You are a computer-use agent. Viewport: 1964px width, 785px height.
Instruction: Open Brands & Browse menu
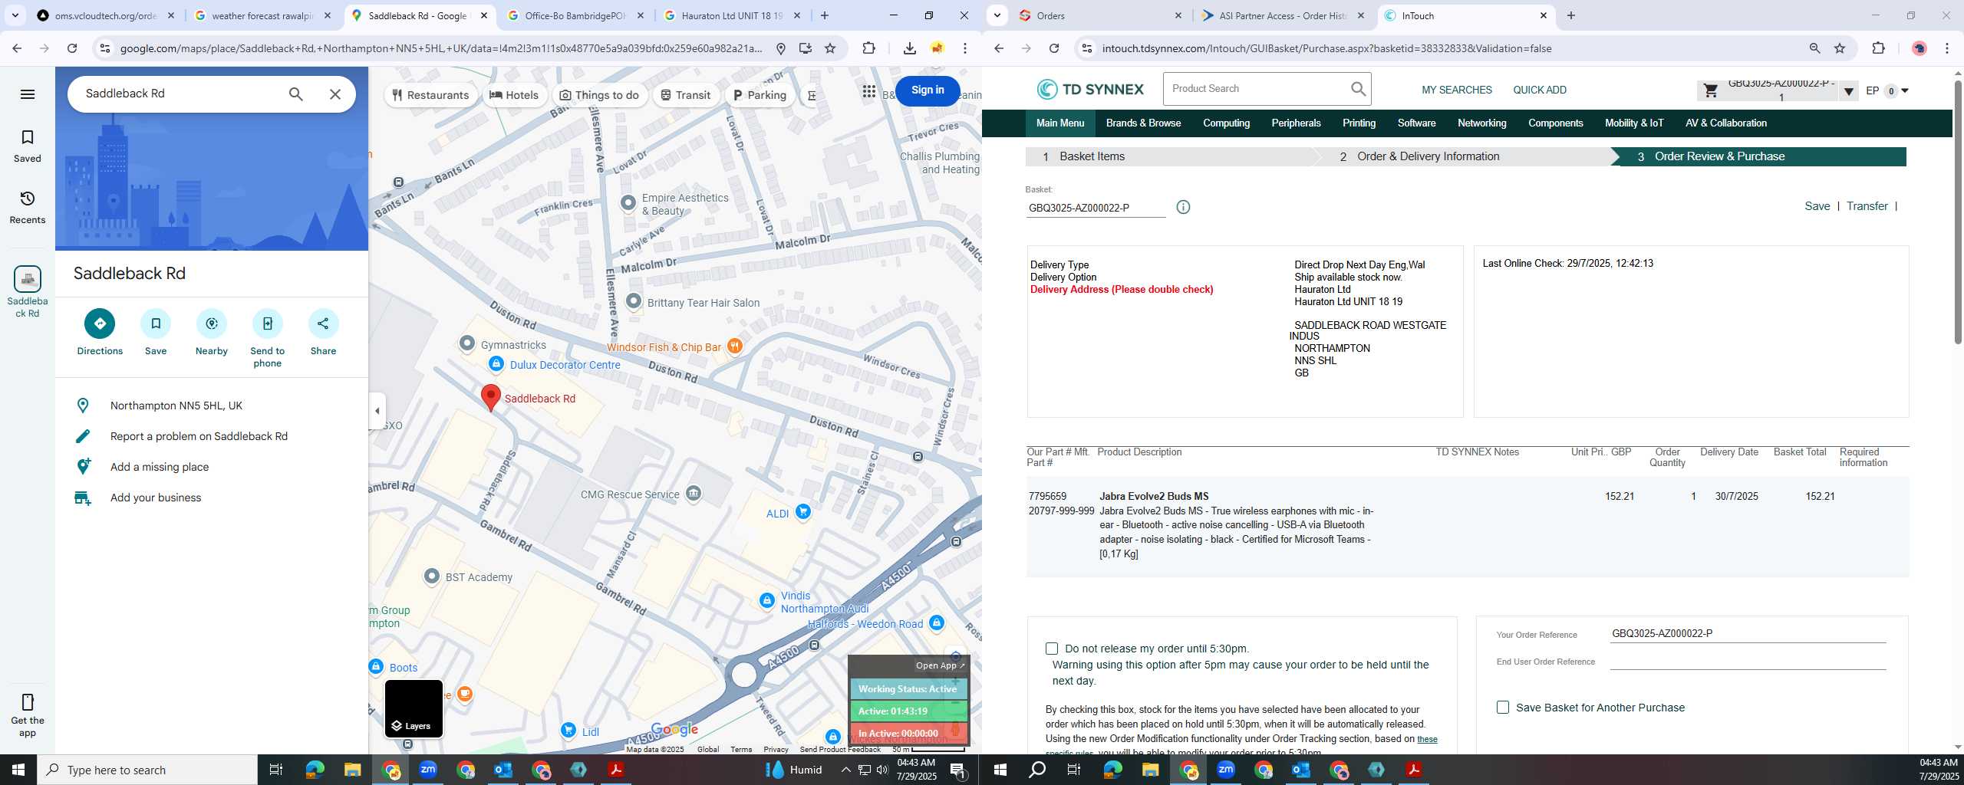point(1143,123)
